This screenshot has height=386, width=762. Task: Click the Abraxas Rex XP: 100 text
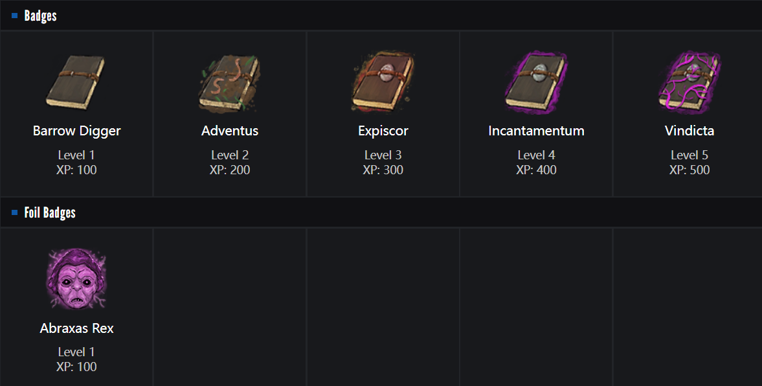pos(76,367)
